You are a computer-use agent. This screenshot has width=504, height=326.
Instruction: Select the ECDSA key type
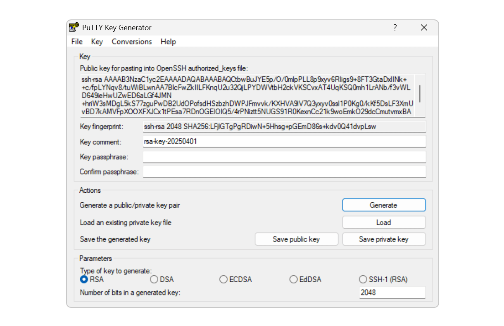235,279
